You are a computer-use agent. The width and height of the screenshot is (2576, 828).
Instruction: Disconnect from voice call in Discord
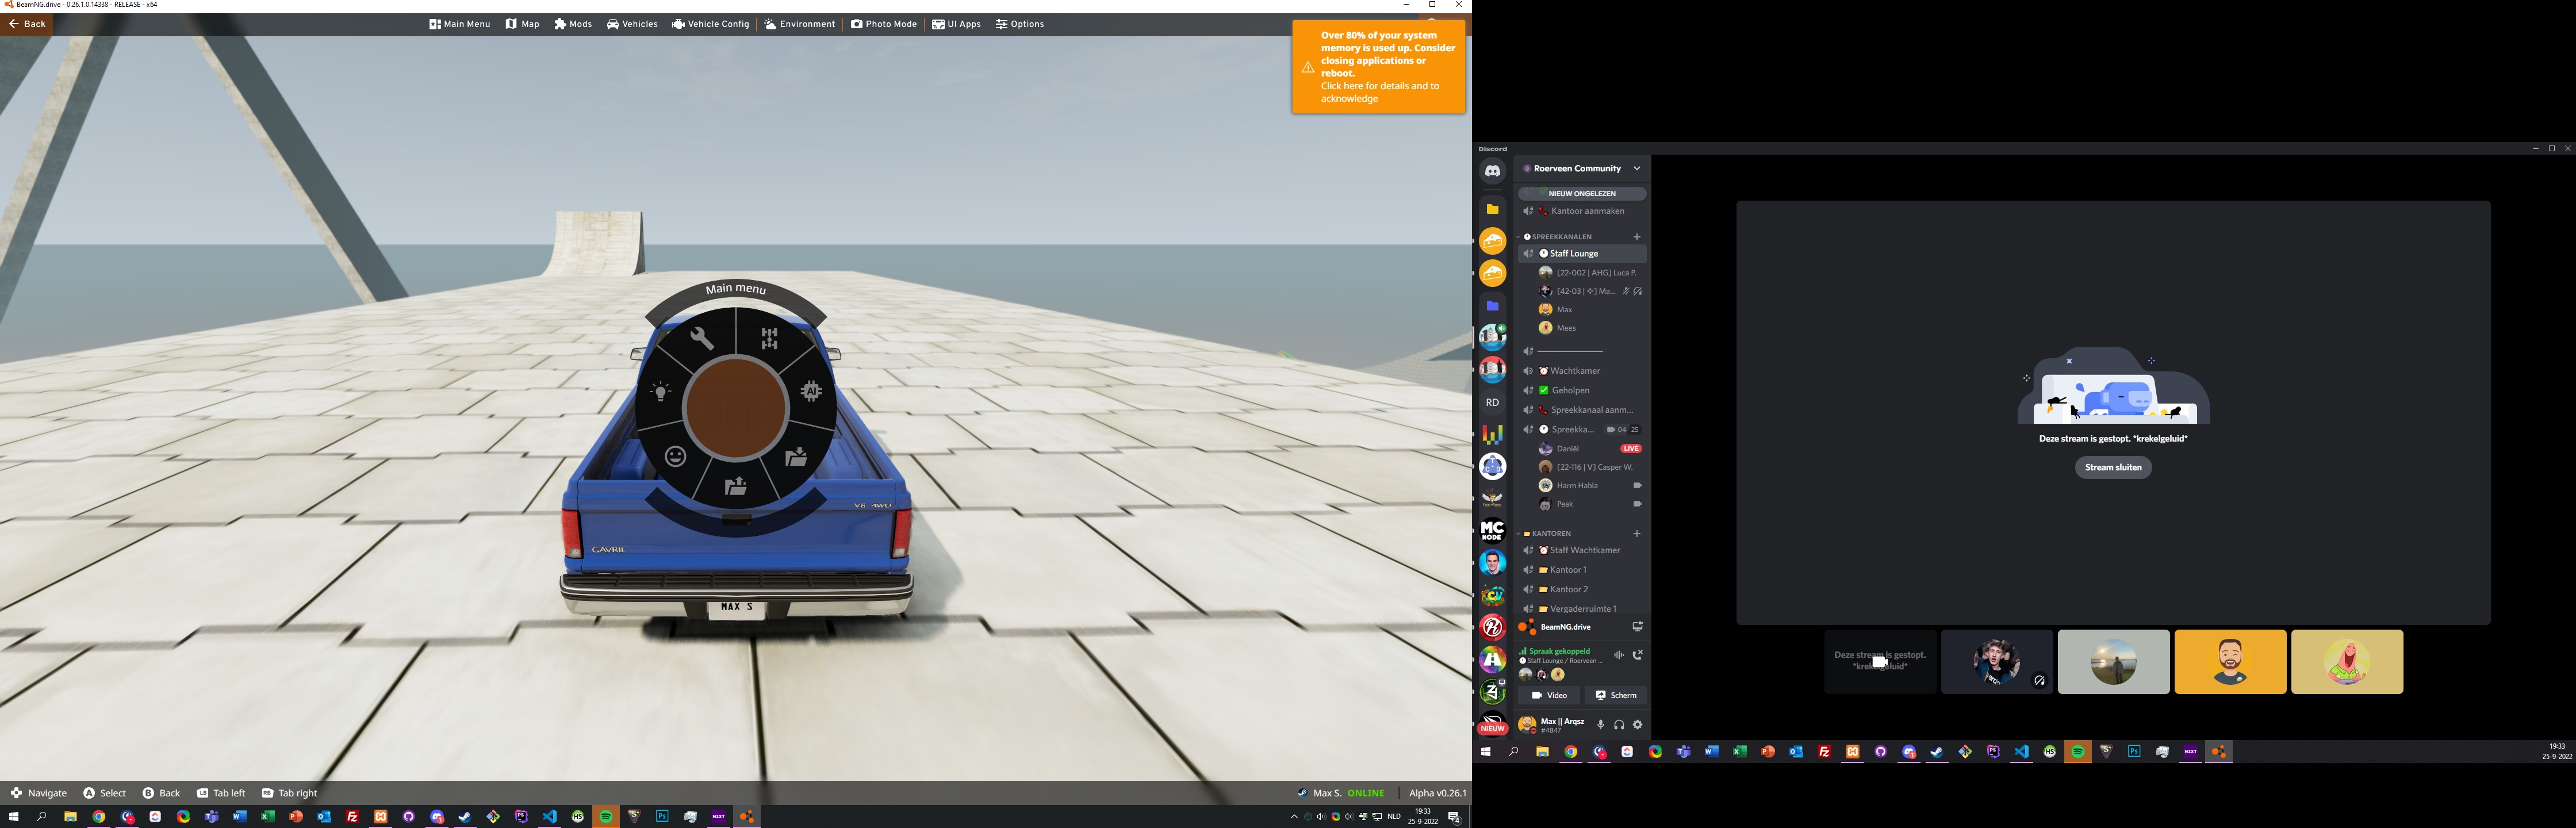1637,655
